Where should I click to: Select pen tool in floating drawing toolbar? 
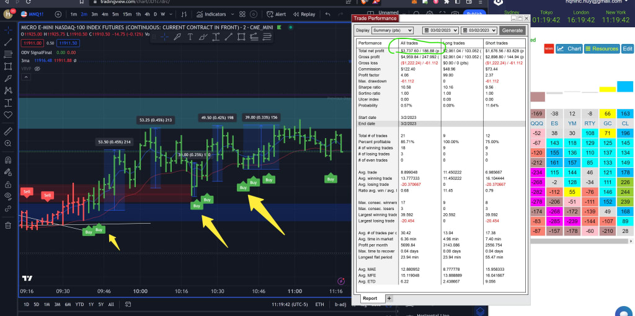(x=177, y=37)
